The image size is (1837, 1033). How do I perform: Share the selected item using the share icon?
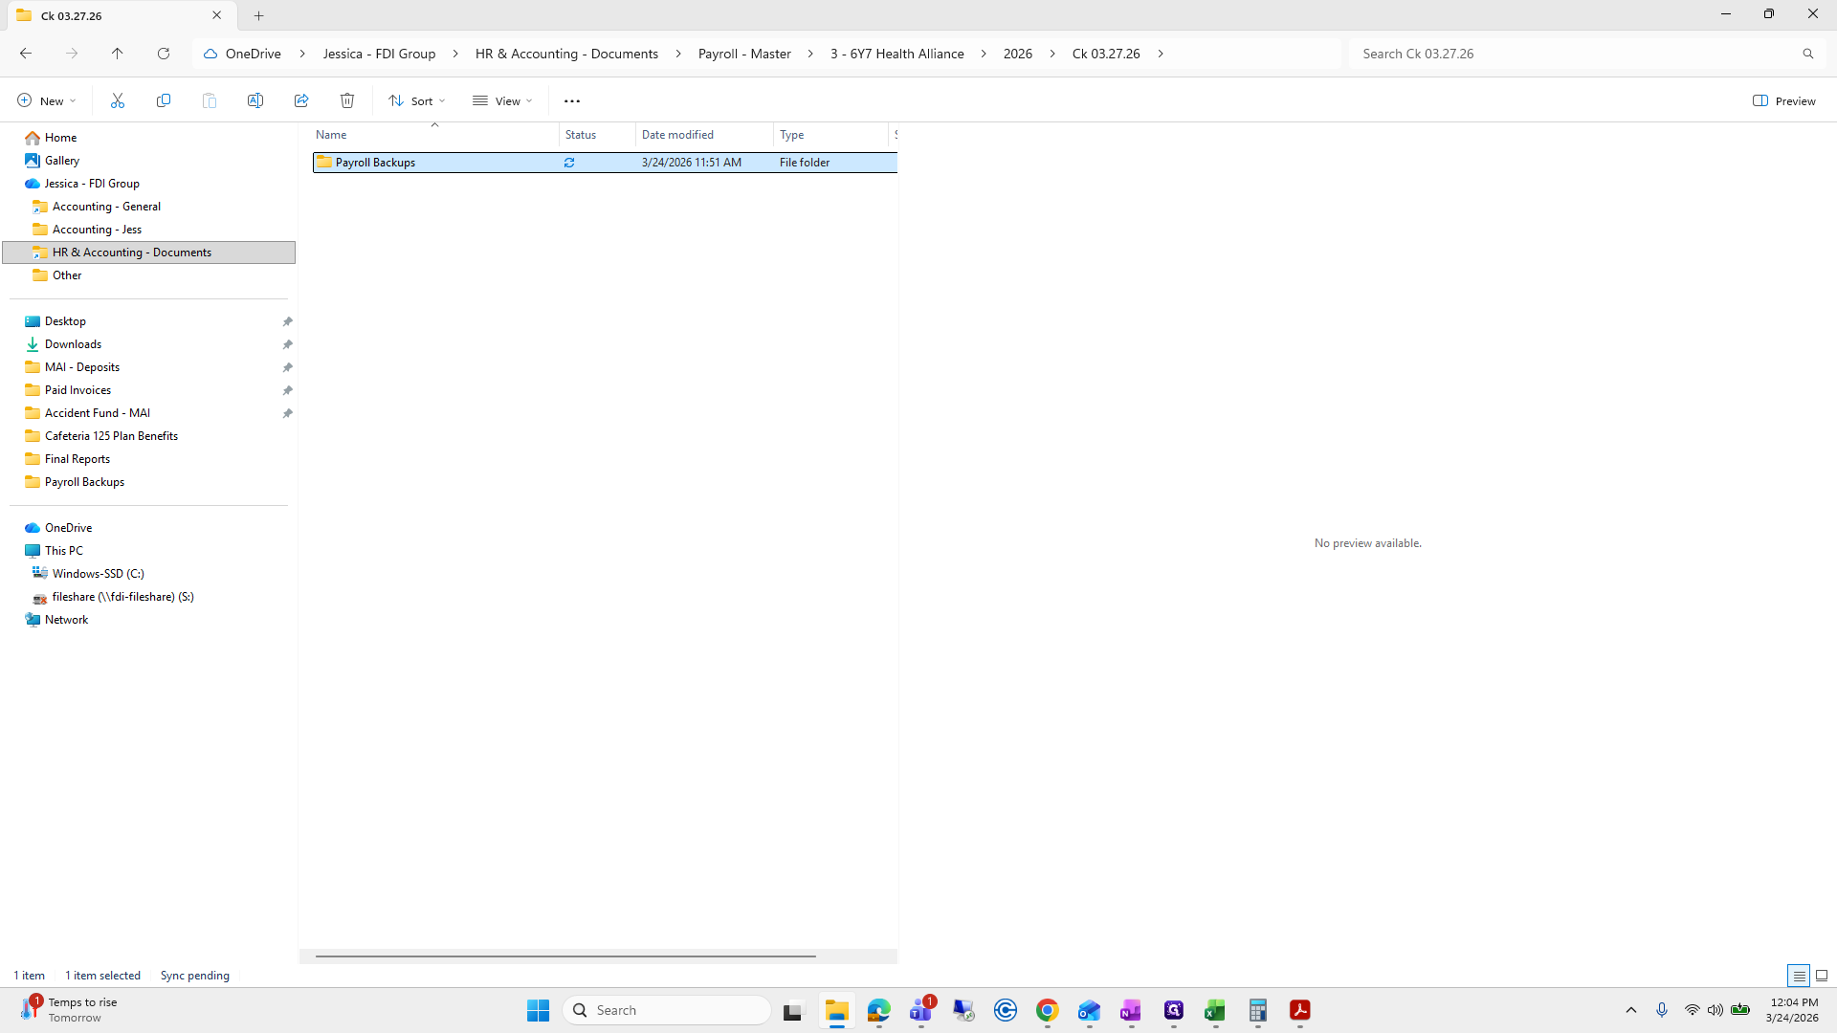click(x=300, y=100)
